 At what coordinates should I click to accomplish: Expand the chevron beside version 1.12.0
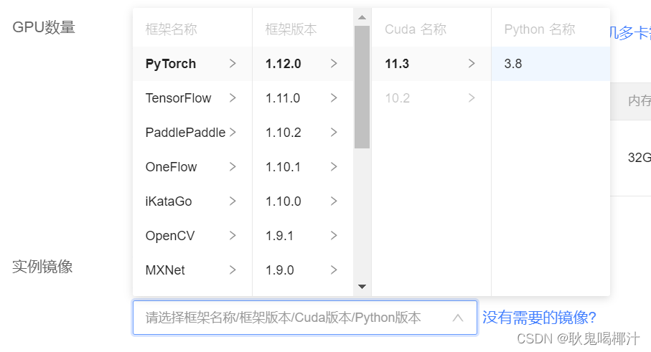[x=334, y=63]
